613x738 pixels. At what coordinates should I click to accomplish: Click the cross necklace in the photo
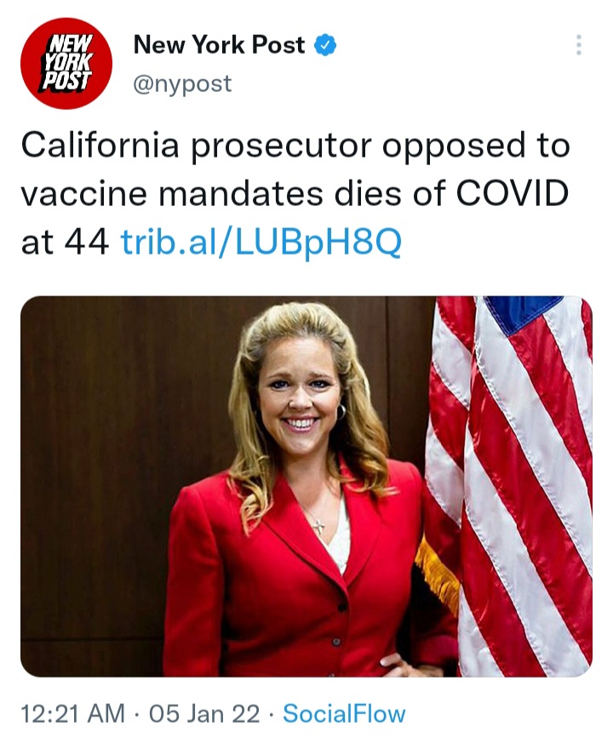pos(318,526)
